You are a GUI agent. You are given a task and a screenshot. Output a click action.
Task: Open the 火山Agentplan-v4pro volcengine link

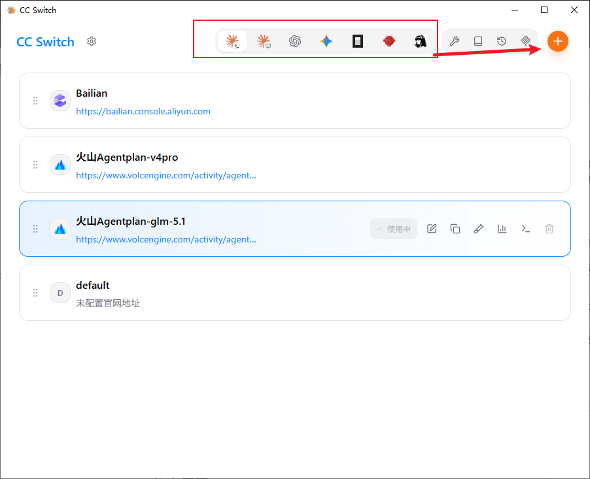pos(166,175)
